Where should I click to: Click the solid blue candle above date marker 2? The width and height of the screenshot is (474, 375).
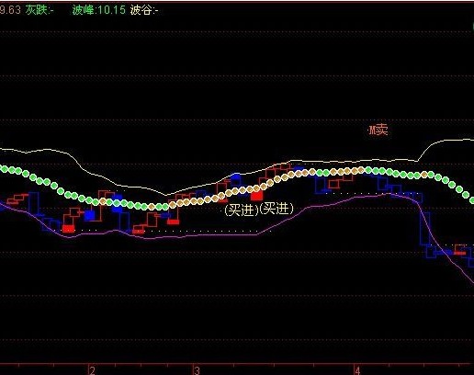point(89,215)
